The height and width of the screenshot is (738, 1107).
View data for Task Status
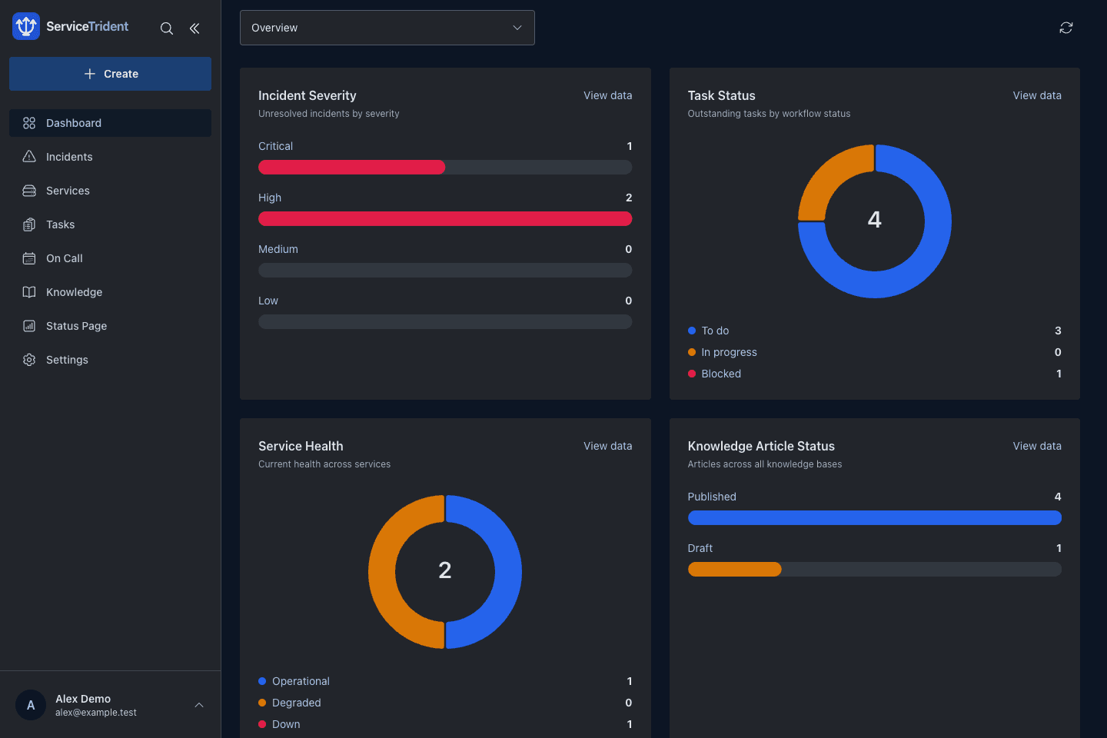[x=1037, y=95]
